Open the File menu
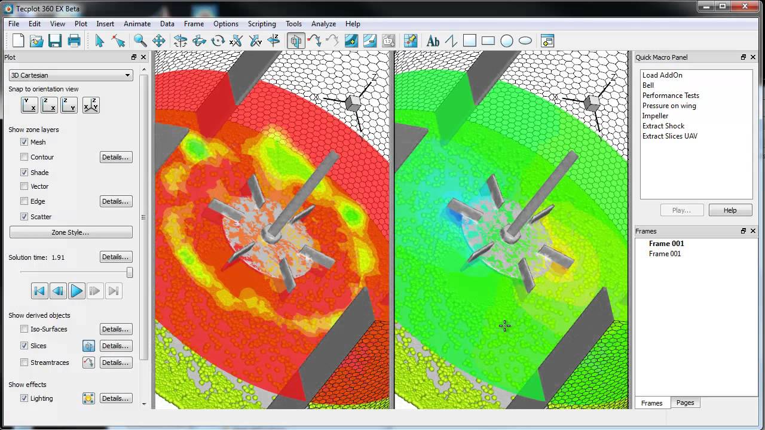The image size is (765, 430). pyautogui.click(x=14, y=24)
